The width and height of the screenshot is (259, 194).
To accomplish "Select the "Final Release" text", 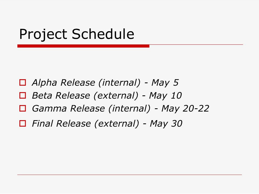I will (62, 124).
